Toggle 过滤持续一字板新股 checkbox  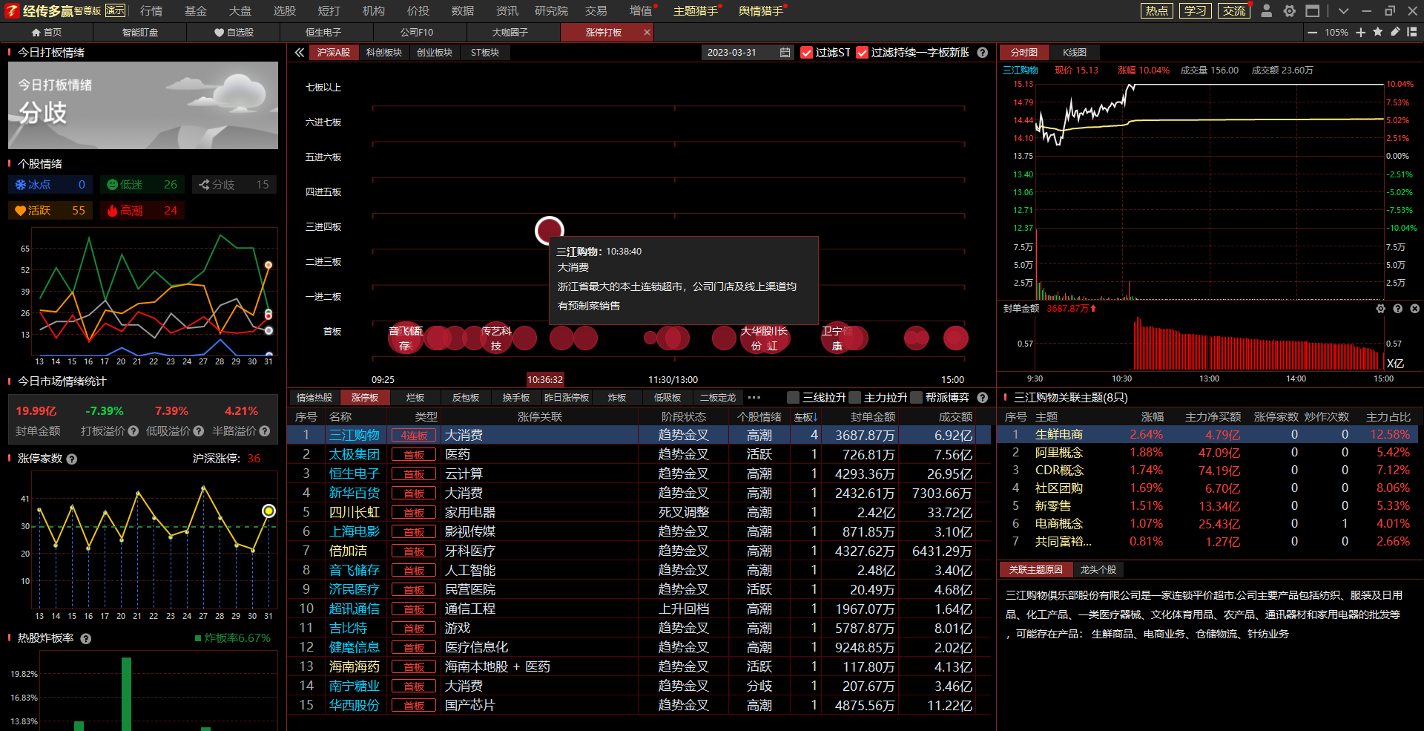tap(862, 52)
